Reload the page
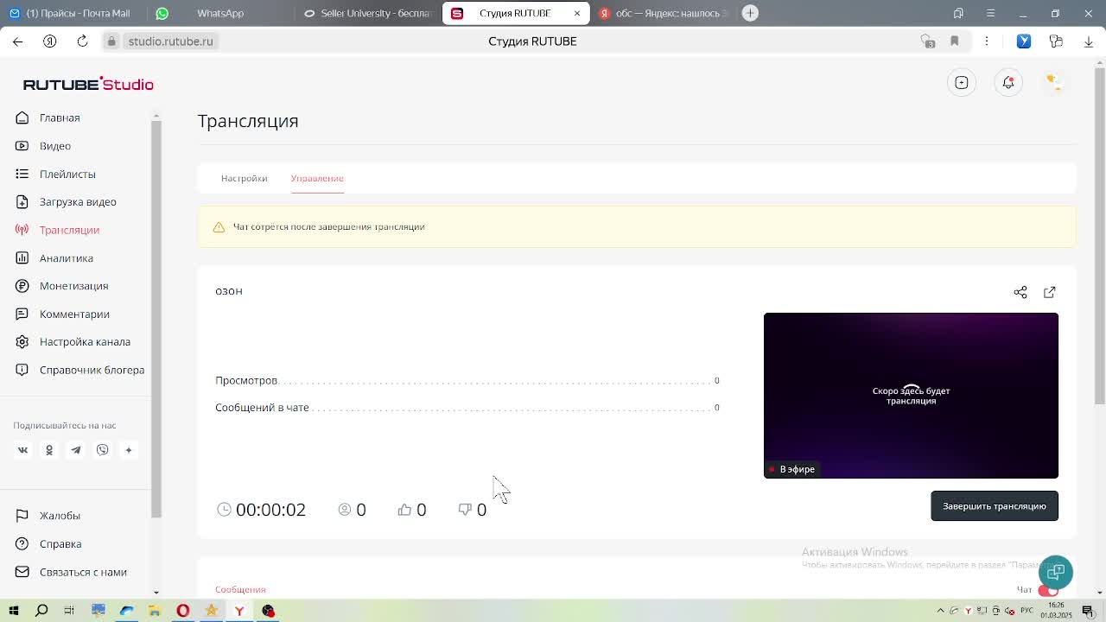The width and height of the screenshot is (1106, 622). [x=82, y=41]
